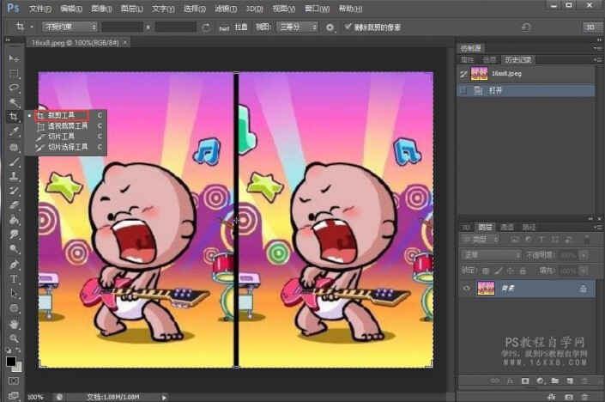Toggle the history source box beside 打开
This screenshot has height=402, width=605.
pos(464,89)
